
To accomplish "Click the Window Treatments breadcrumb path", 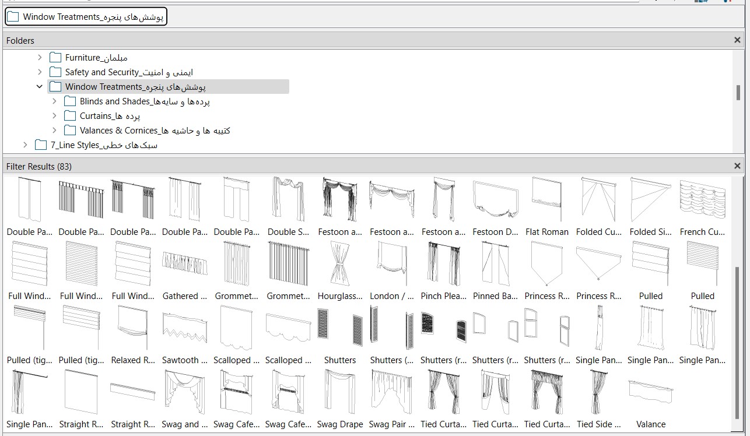I will [86, 17].
